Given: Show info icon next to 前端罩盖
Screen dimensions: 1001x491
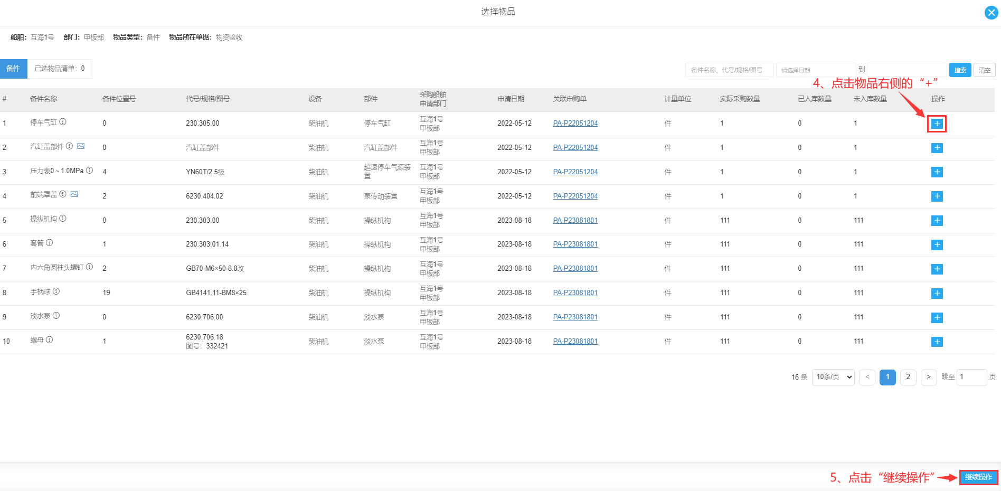Looking at the screenshot, I should [63, 194].
